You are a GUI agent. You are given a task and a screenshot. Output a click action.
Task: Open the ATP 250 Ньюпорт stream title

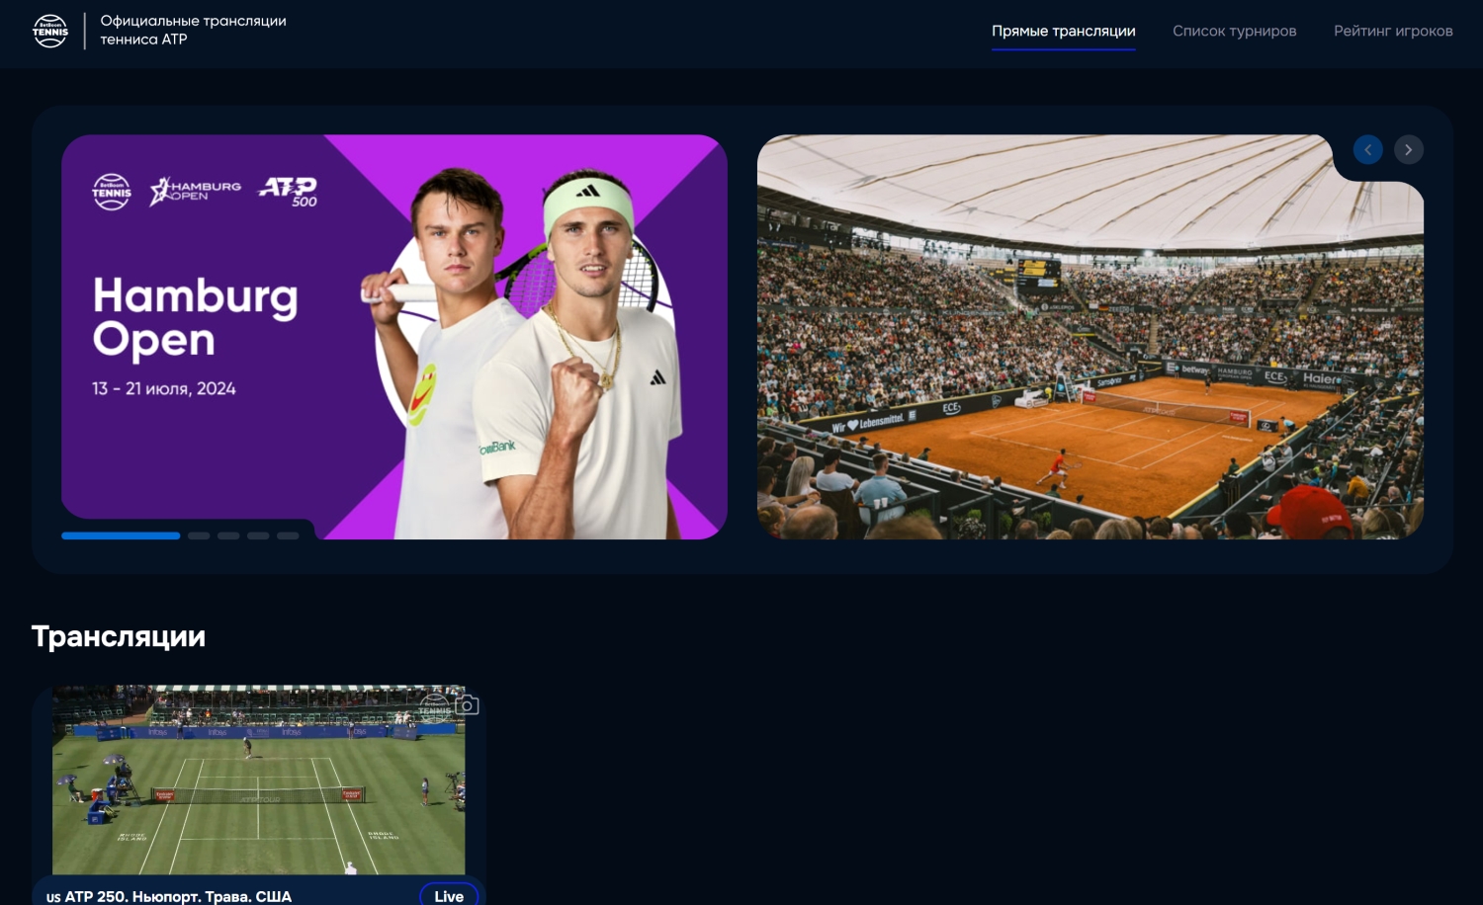pos(169,896)
